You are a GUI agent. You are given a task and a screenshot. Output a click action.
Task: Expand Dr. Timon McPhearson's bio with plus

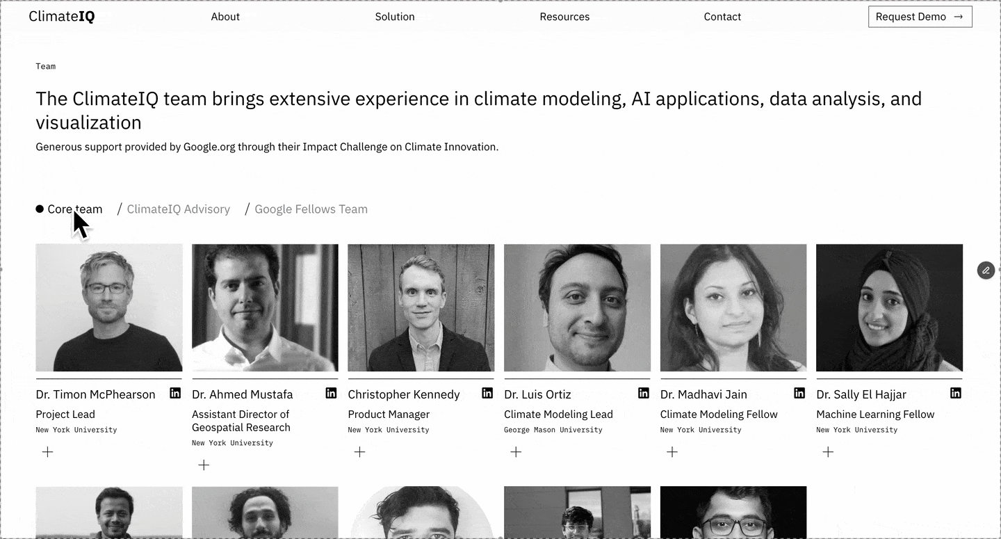tap(47, 452)
